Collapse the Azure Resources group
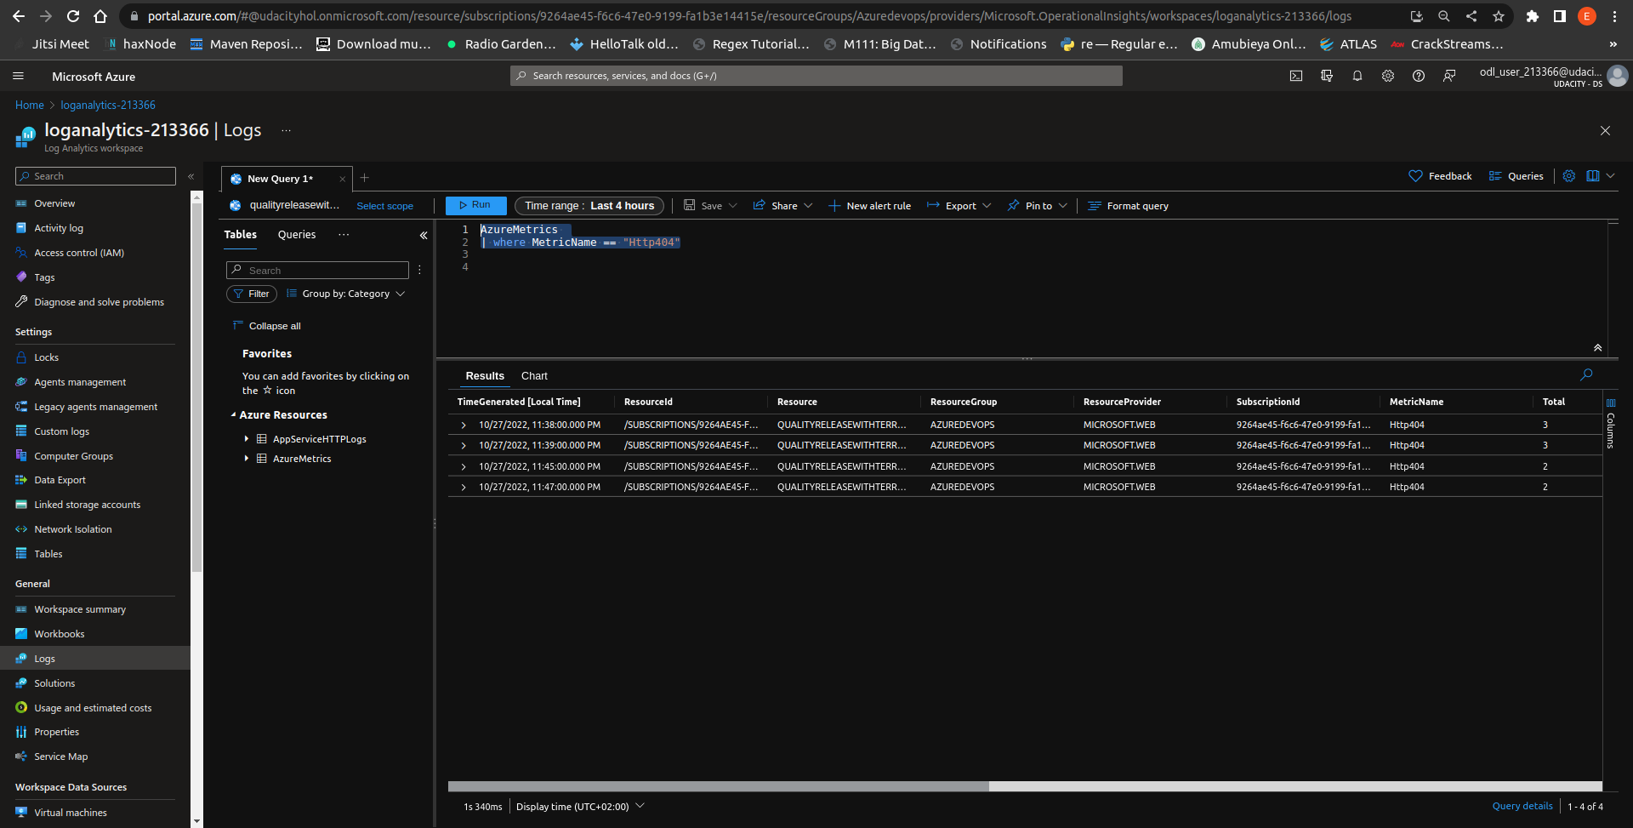This screenshot has height=828, width=1633. tap(234, 415)
